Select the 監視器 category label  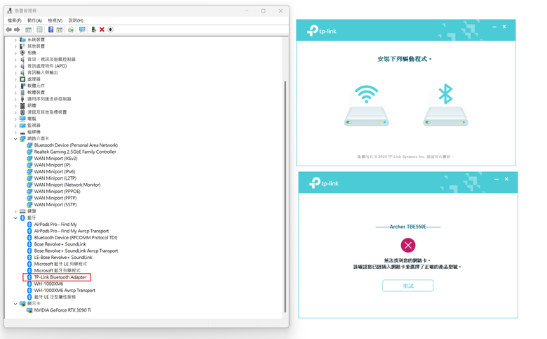[x=34, y=126]
